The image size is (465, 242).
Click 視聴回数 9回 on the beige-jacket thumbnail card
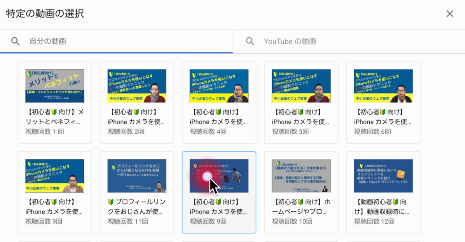[44, 221]
